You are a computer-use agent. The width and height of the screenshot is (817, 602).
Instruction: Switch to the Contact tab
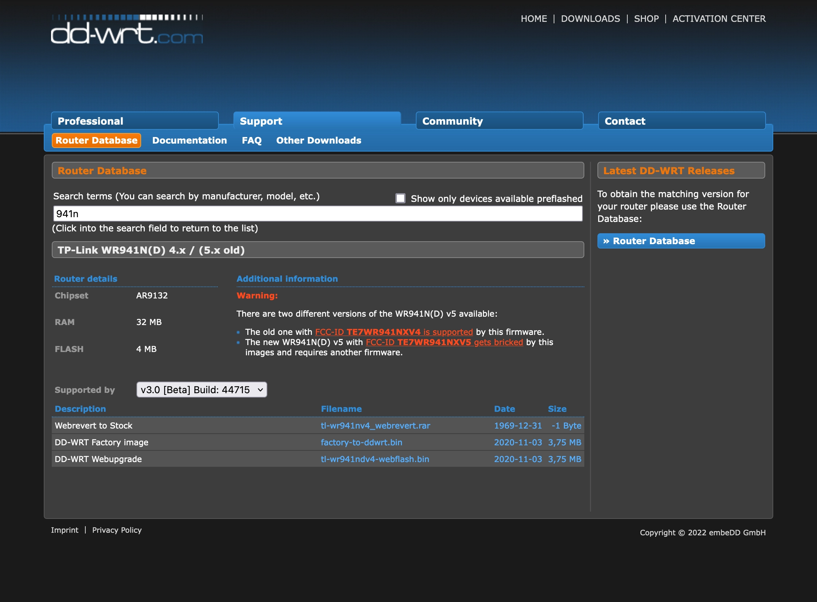pyautogui.click(x=682, y=121)
